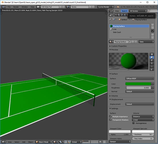Image resolution: width=158 pixels, height=144 pixels.
Task: Switch to the World properties tab
Action: (x=125, y=15)
